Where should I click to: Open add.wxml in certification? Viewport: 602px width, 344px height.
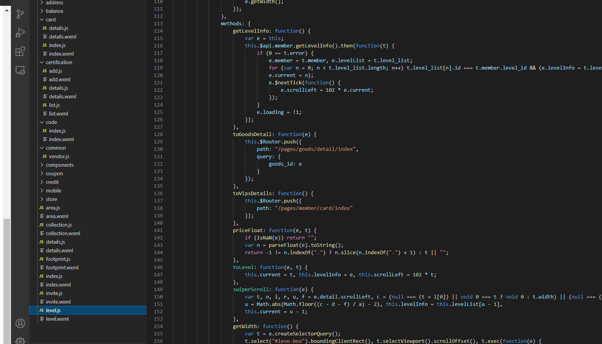coord(88,79)
